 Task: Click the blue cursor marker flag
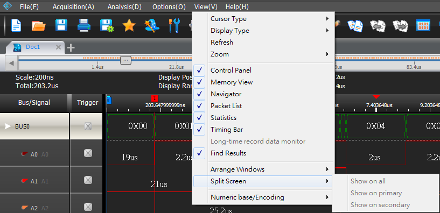(x=109, y=100)
